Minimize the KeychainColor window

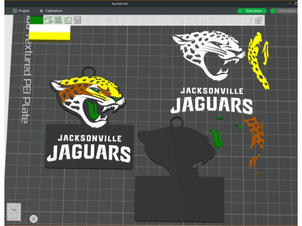coord(289,4)
